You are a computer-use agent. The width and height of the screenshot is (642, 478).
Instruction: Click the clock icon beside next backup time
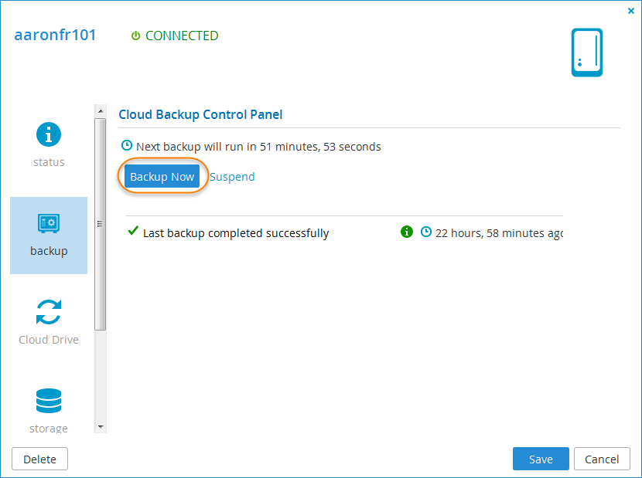pos(127,145)
